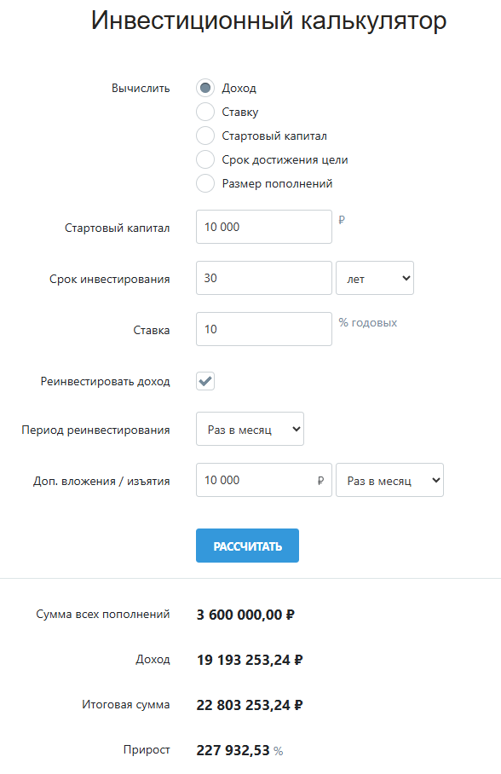This screenshot has width=501, height=774.
Task: Select the Доход radio button
Action: (x=204, y=86)
